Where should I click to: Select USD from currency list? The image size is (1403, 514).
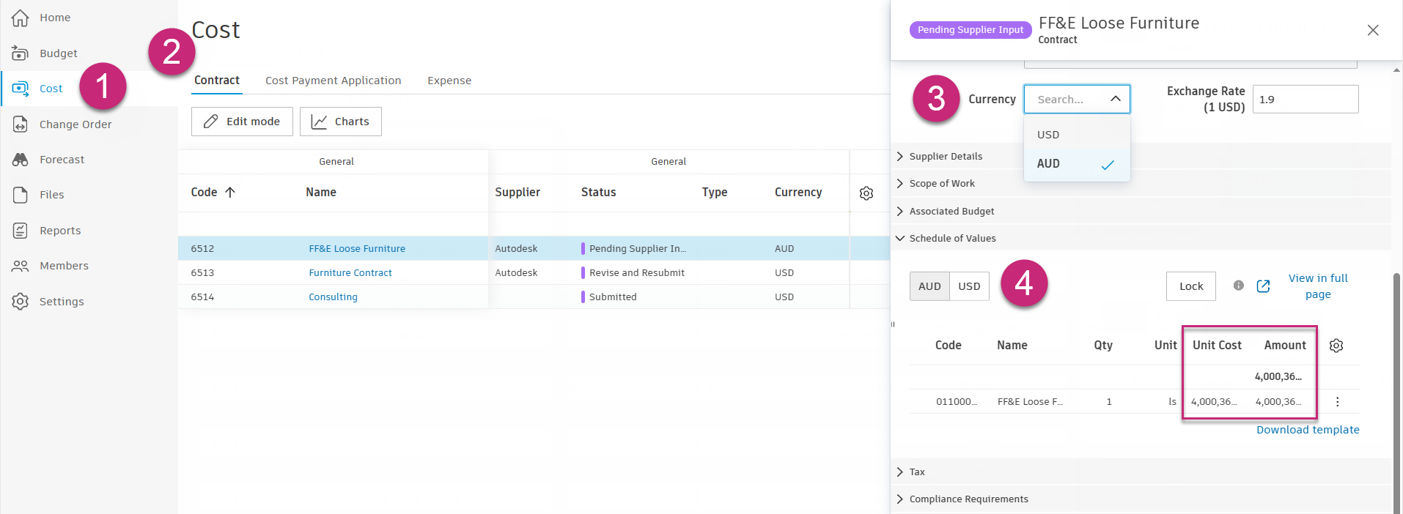pyautogui.click(x=1077, y=135)
